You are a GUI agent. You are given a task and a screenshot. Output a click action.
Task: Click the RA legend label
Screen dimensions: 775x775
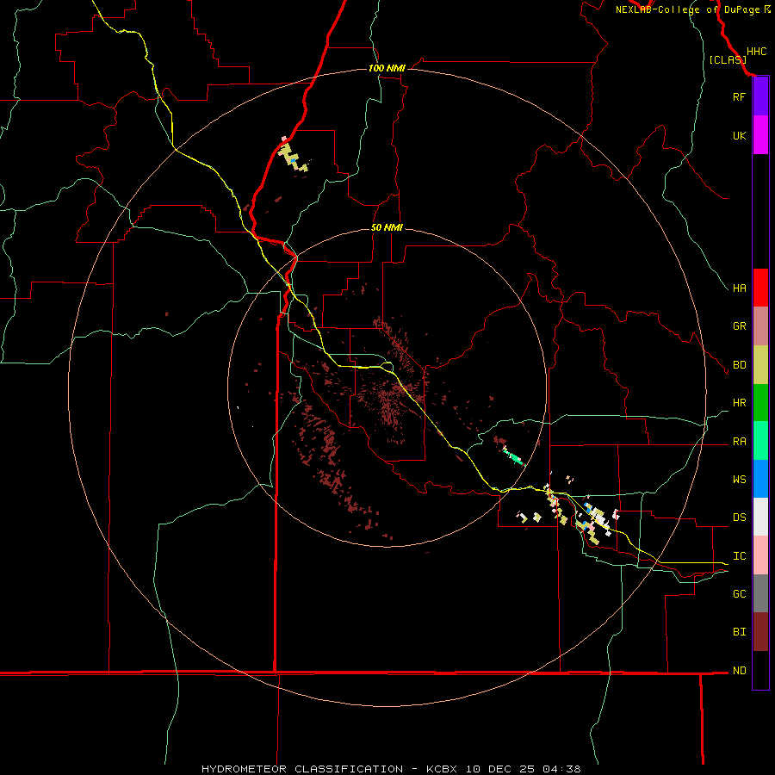(739, 442)
